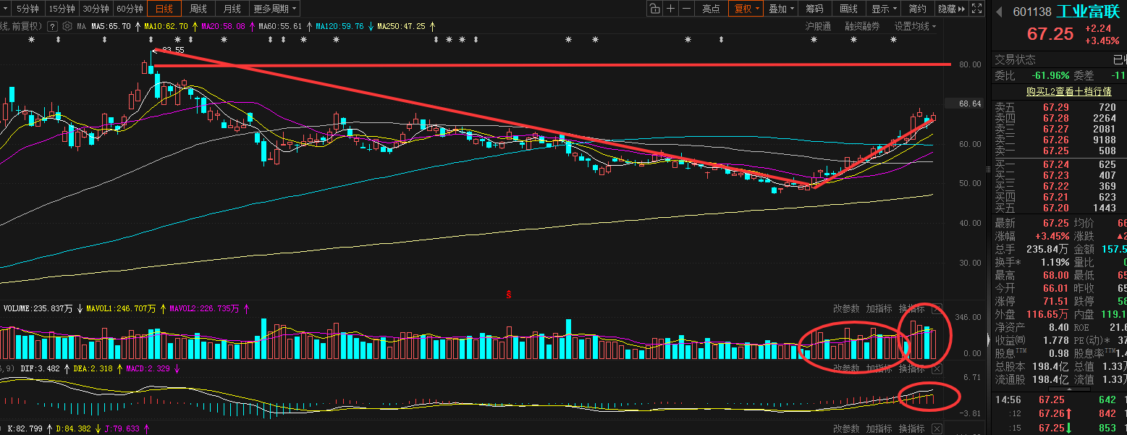Expand the 更多周期 periods dropdown
The image size is (1127, 435).
(x=275, y=9)
